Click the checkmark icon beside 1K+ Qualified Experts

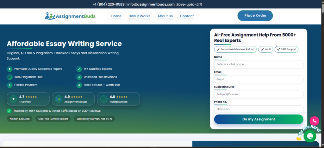click(79, 69)
